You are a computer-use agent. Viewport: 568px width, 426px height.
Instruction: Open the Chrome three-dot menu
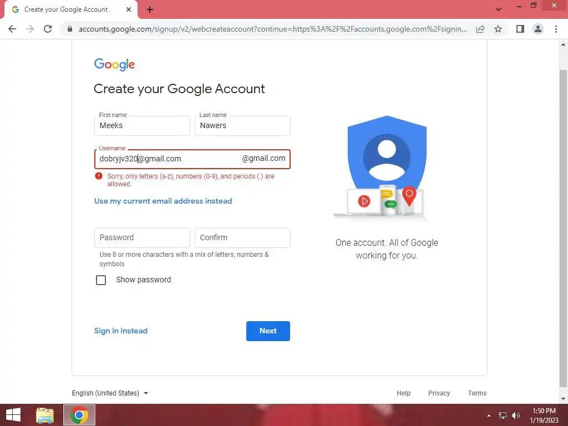[x=556, y=29]
